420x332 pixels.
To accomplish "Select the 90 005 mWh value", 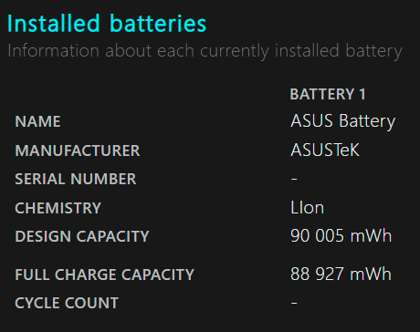I will click(x=341, y=236).
